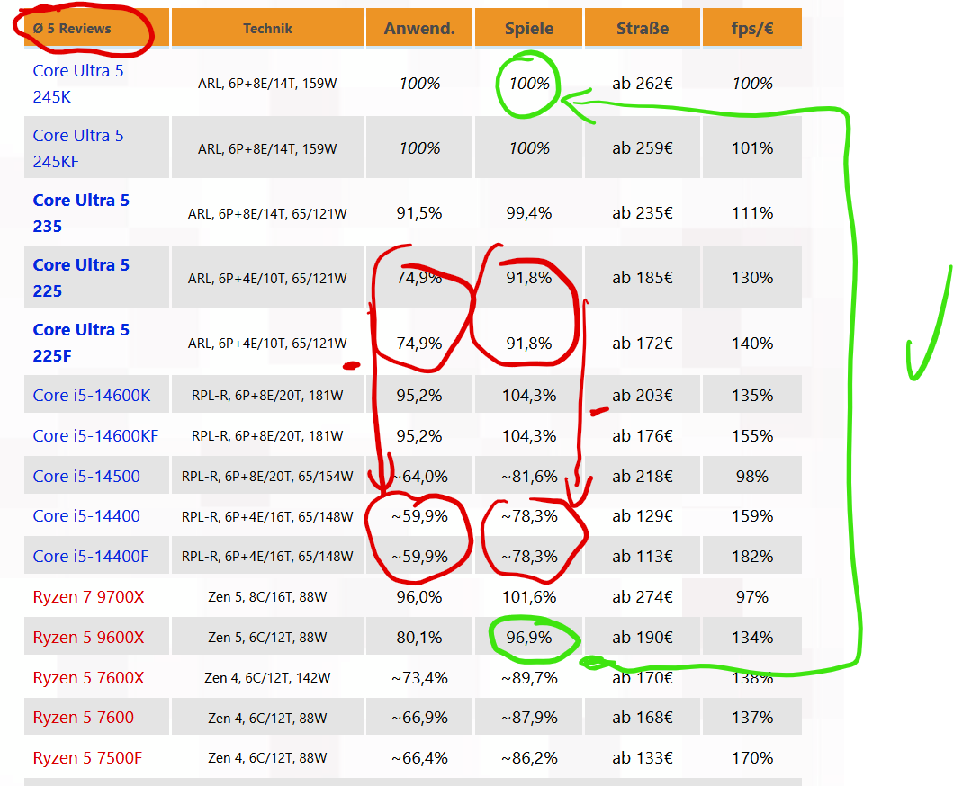Select the price ab 176€
Image resolution: width=954 pixels, height=786 pixels.
643,436
